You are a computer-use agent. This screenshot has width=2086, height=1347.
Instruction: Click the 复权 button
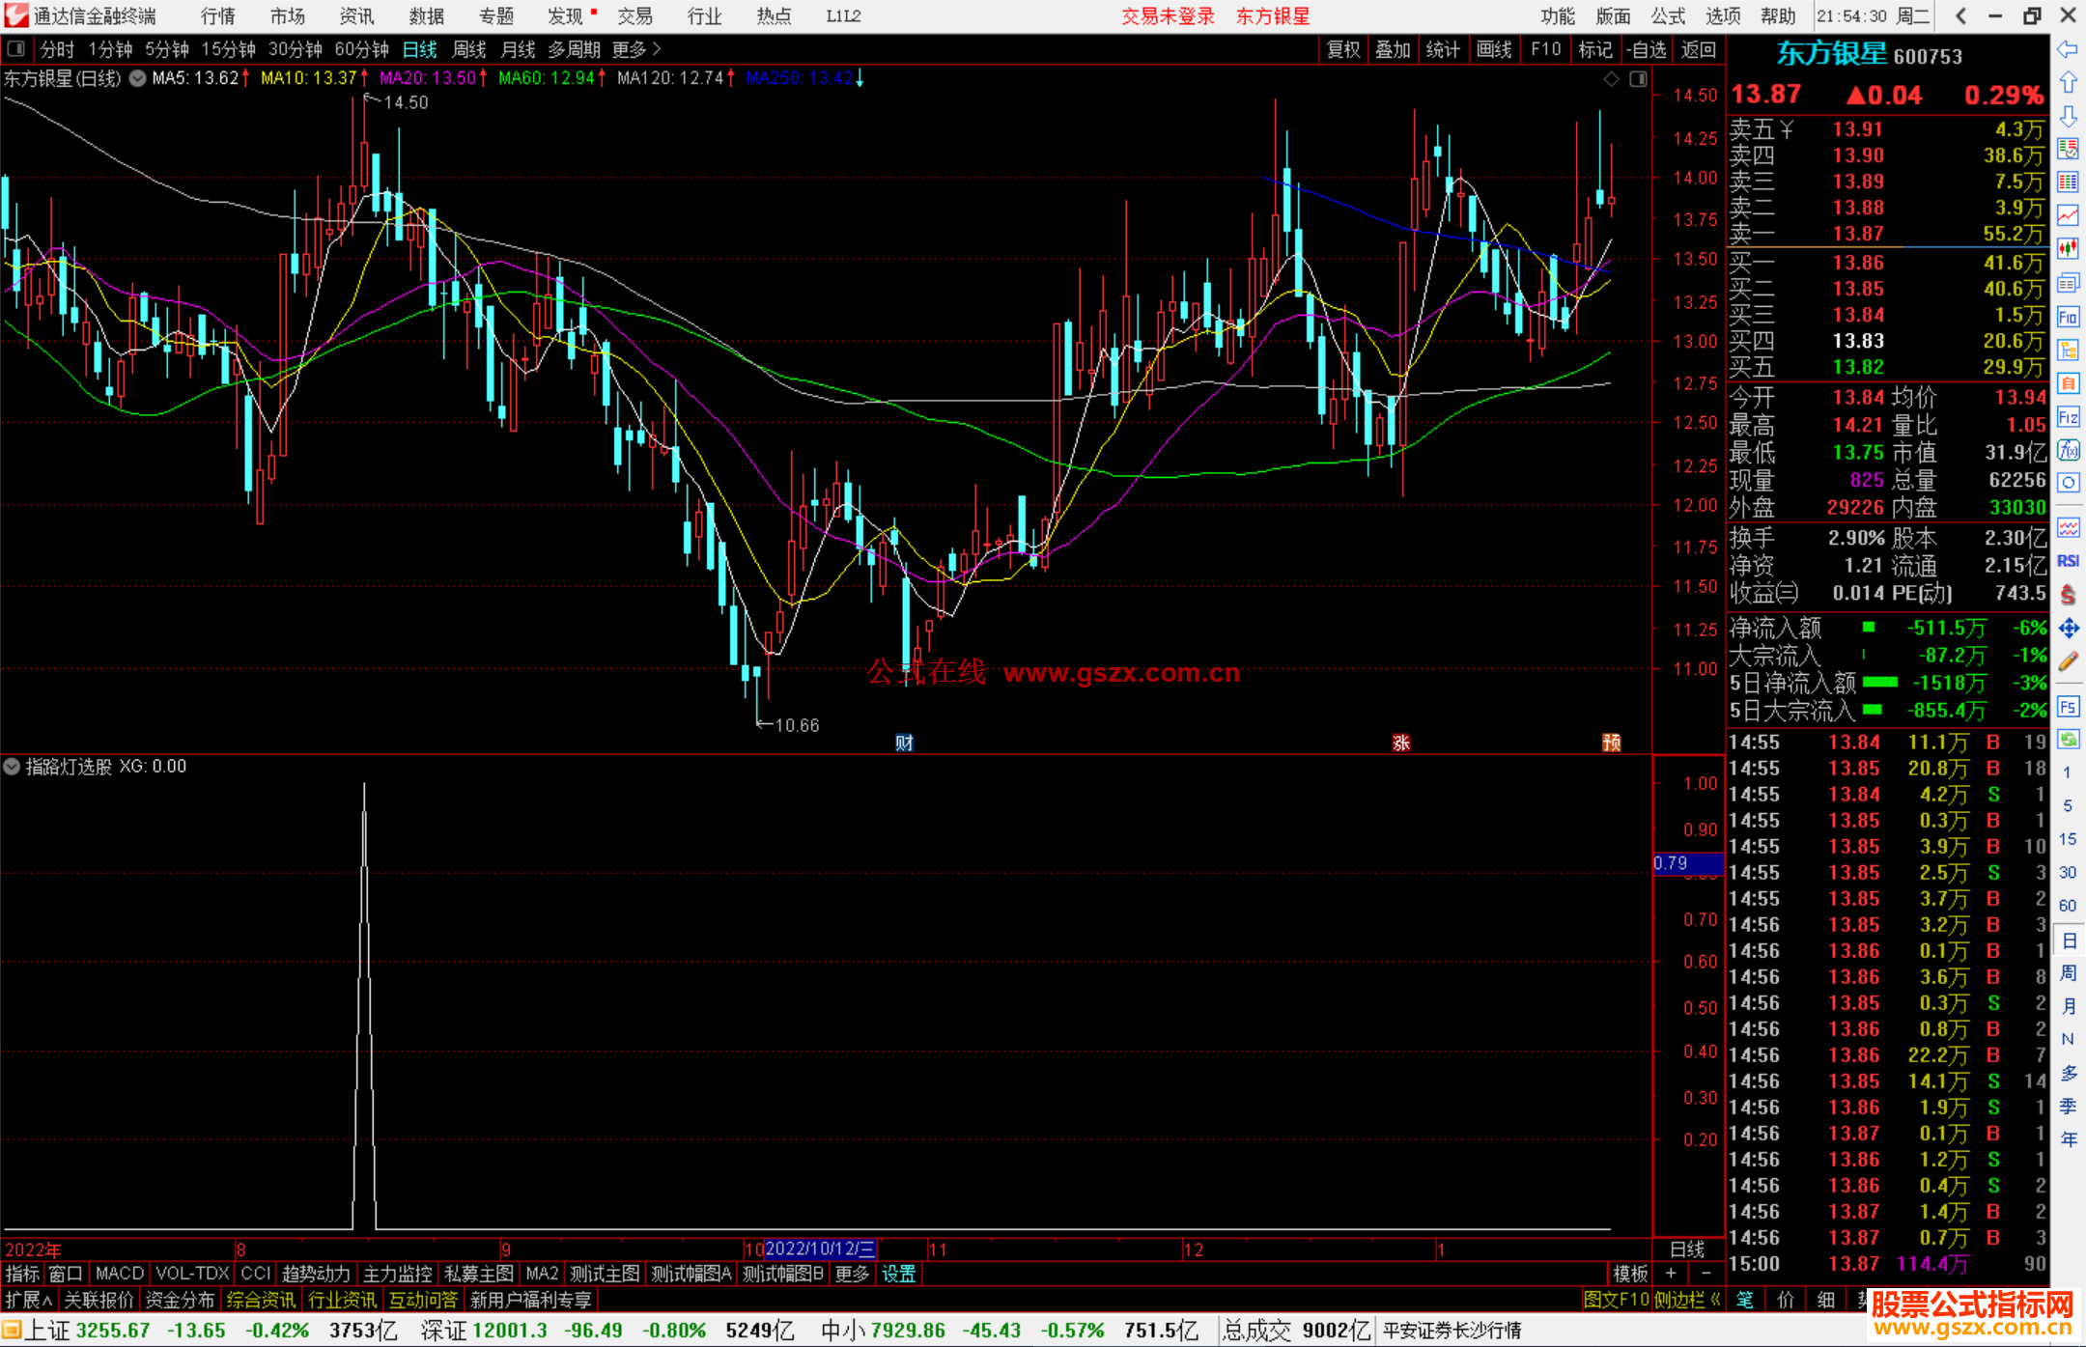click(1343, 49)
